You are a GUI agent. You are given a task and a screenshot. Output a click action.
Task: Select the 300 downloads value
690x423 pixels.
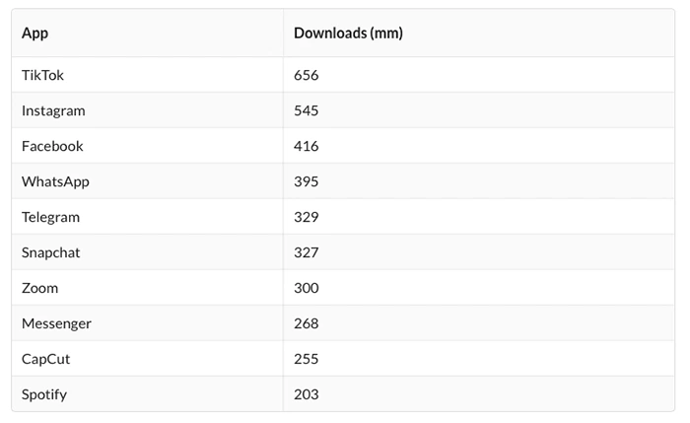(307, 288)
